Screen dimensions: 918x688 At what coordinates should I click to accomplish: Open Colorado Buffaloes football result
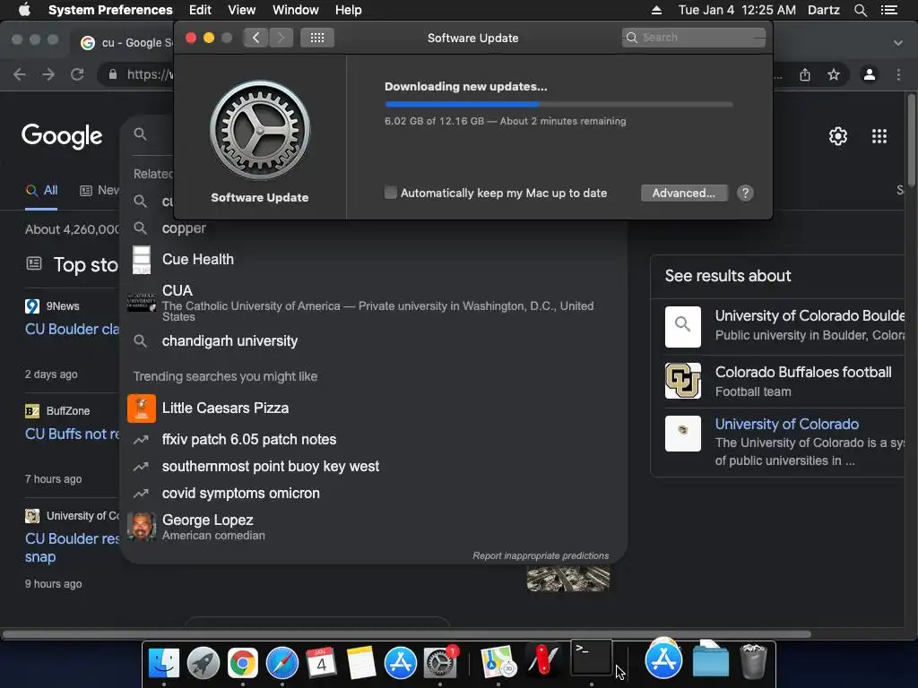click(784, 381)
